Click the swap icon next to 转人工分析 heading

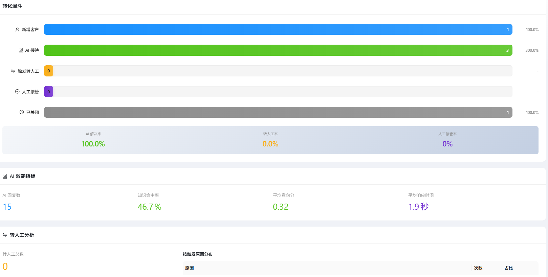pyautogui.click(x=5, y=235)
